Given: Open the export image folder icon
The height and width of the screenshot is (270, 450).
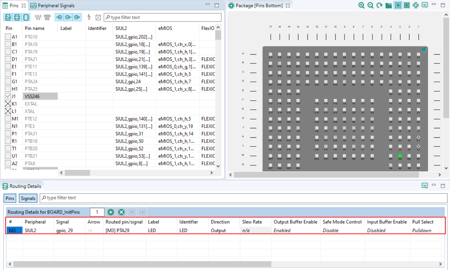Looking at the screenshot, I should coord(388,5).
